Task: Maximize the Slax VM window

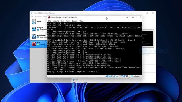Action: point(133,18)
